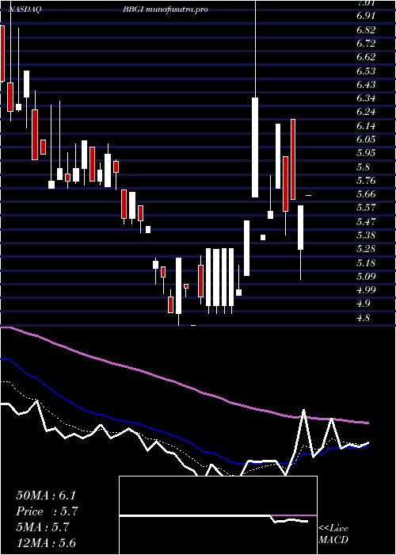The height and width of the screenshot is (555, 396).
Task: Click the NASDAQ exchange label
Action: click(x=25, y=10)
